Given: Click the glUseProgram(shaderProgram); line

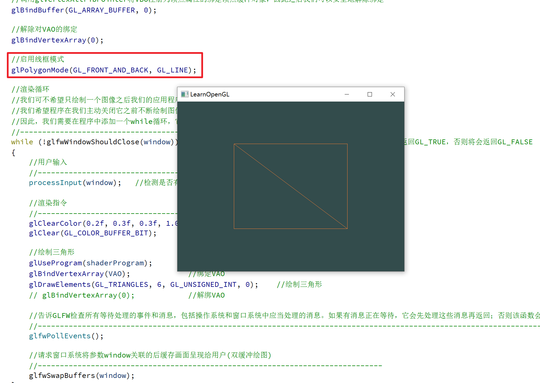Looking at the screenshot, I should (x=90, y=263).
